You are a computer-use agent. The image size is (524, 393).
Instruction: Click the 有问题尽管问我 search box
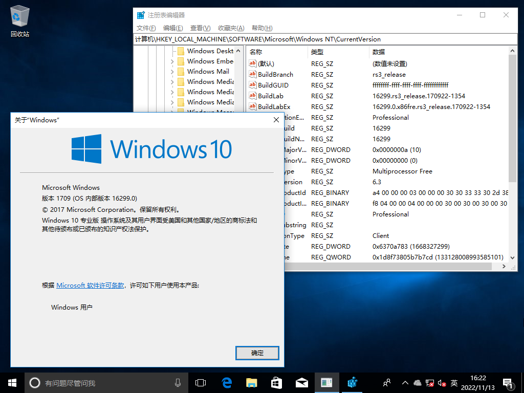pyautogui.click(x=106, y=383)
